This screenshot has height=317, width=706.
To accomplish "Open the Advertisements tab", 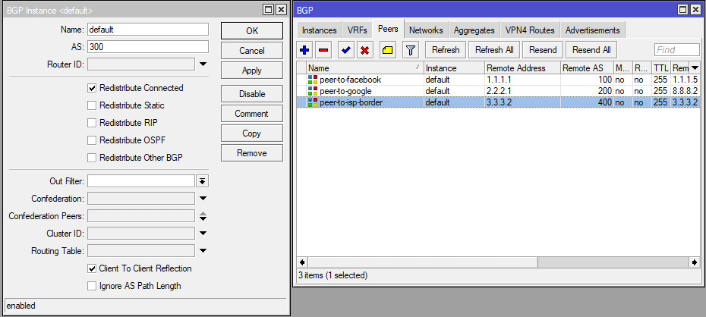I will (x=591, y=30).
